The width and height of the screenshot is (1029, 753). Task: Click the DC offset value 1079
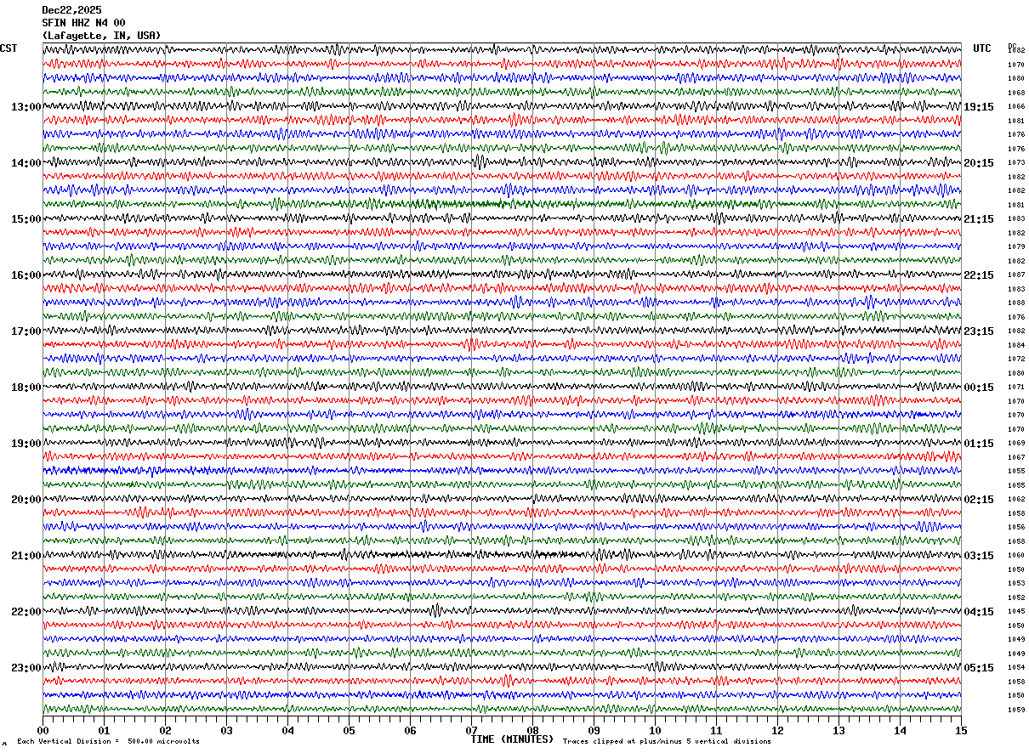click(x=1016, y=247)
